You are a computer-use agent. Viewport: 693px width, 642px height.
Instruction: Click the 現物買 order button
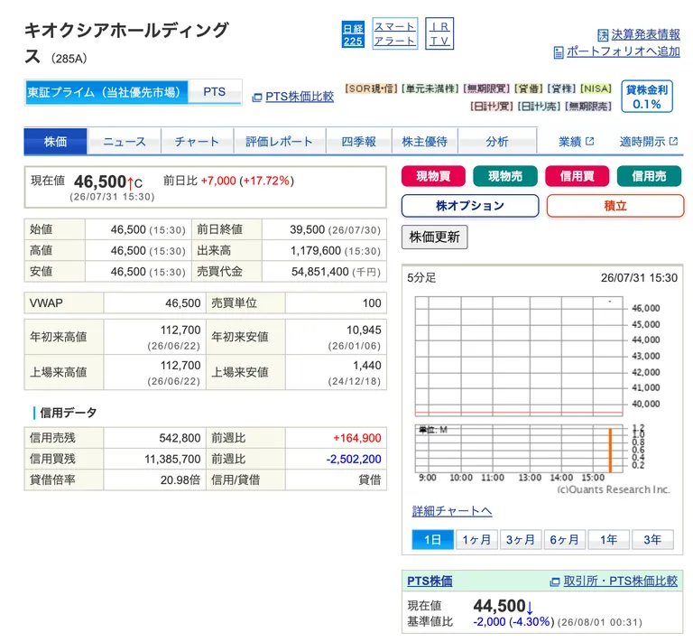pos(433,176)
